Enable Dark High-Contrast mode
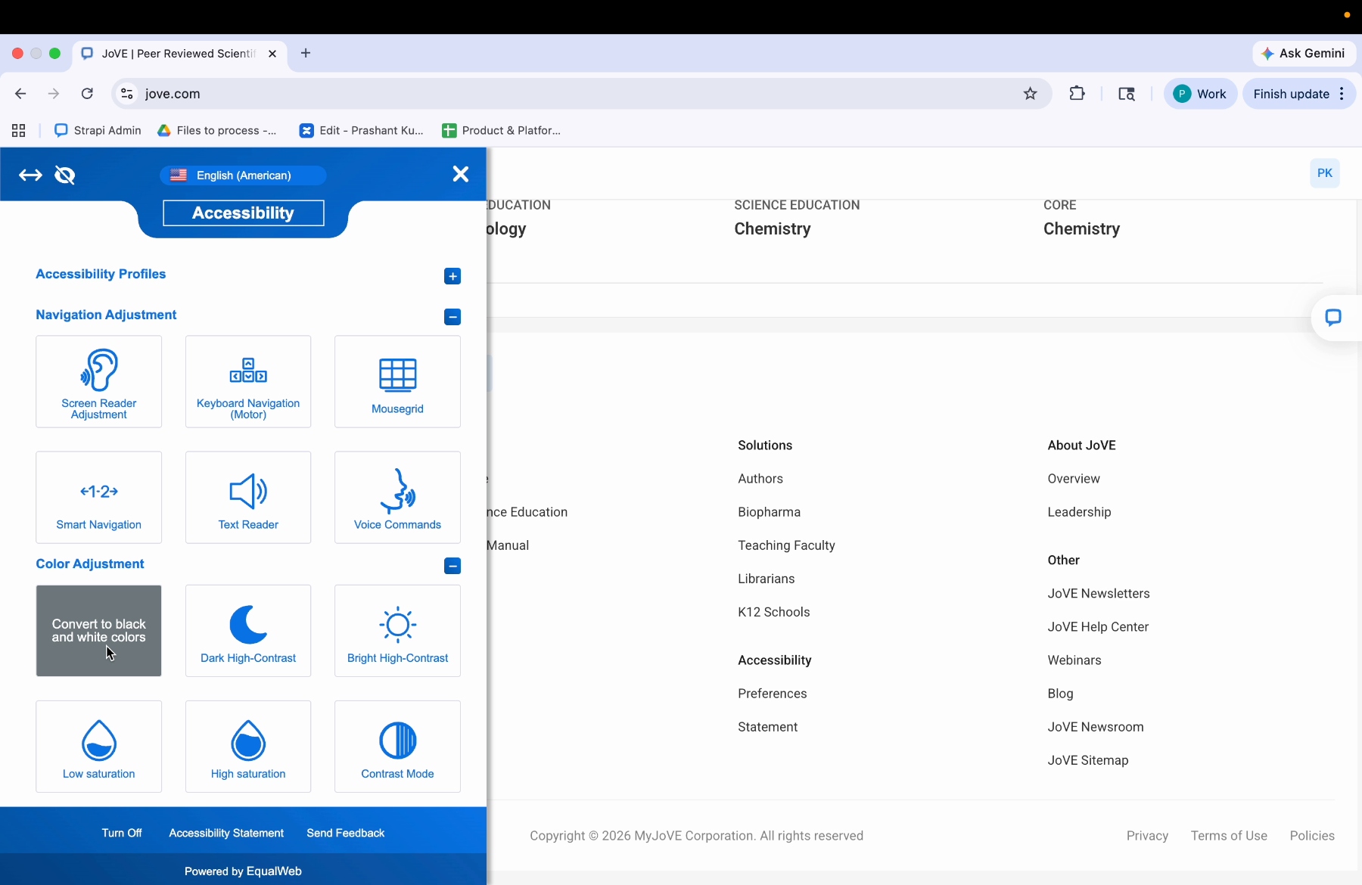This screenshot has width=1362, height=885. pos(248,631)
